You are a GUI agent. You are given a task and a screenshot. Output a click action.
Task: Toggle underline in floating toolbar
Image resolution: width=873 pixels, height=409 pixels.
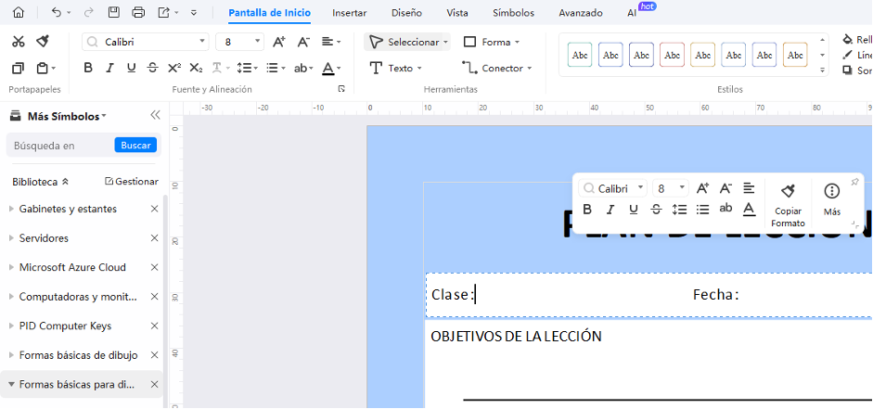point(634,210)
